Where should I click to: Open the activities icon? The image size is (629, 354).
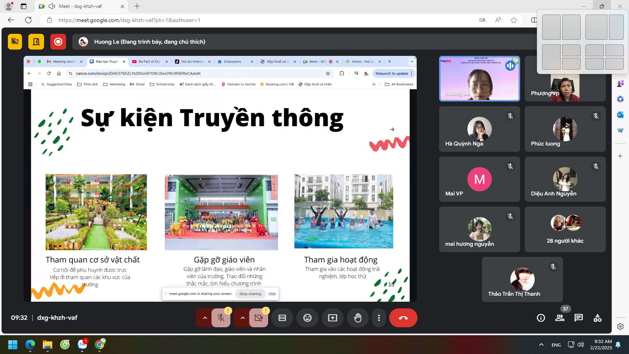(x=598, y=318)
